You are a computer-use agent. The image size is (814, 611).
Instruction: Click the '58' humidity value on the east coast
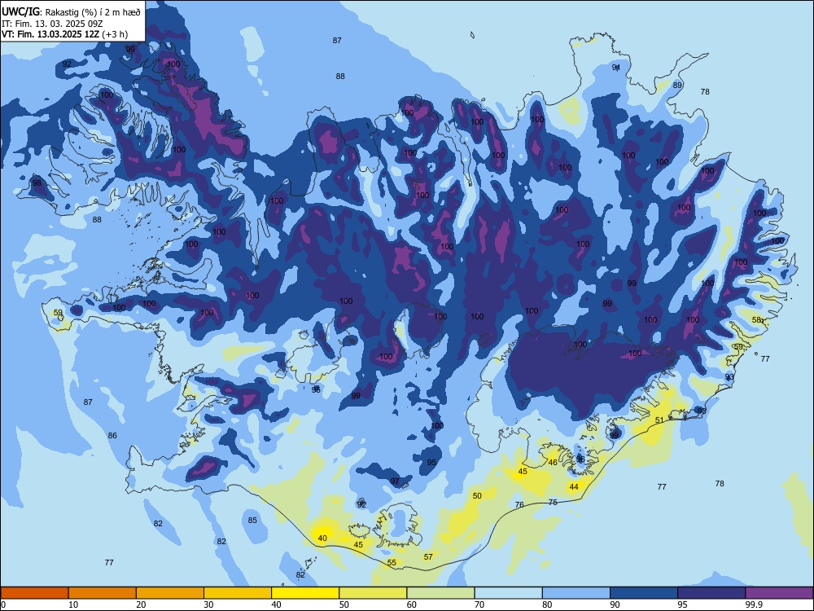click(x=757, y=320)
